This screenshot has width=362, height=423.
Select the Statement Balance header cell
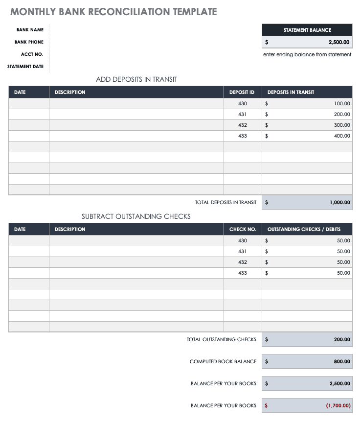307,30
